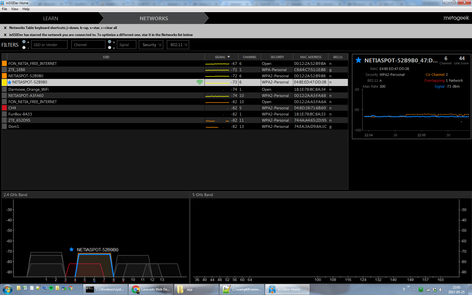The height and width of the screenshot is (295, 472).
Task: Switch to the LEARN tab
Action: pos(51,18)
